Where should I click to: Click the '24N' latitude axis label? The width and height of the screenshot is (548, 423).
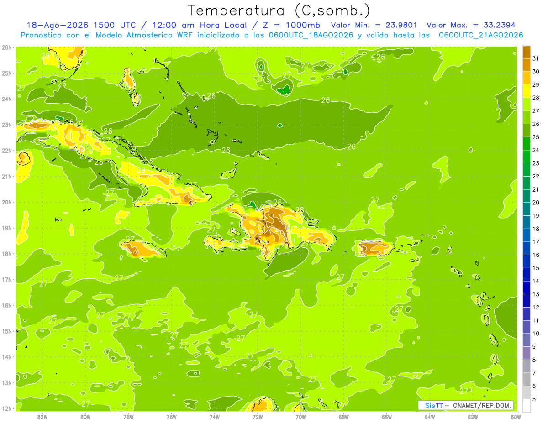coord(7,99)
